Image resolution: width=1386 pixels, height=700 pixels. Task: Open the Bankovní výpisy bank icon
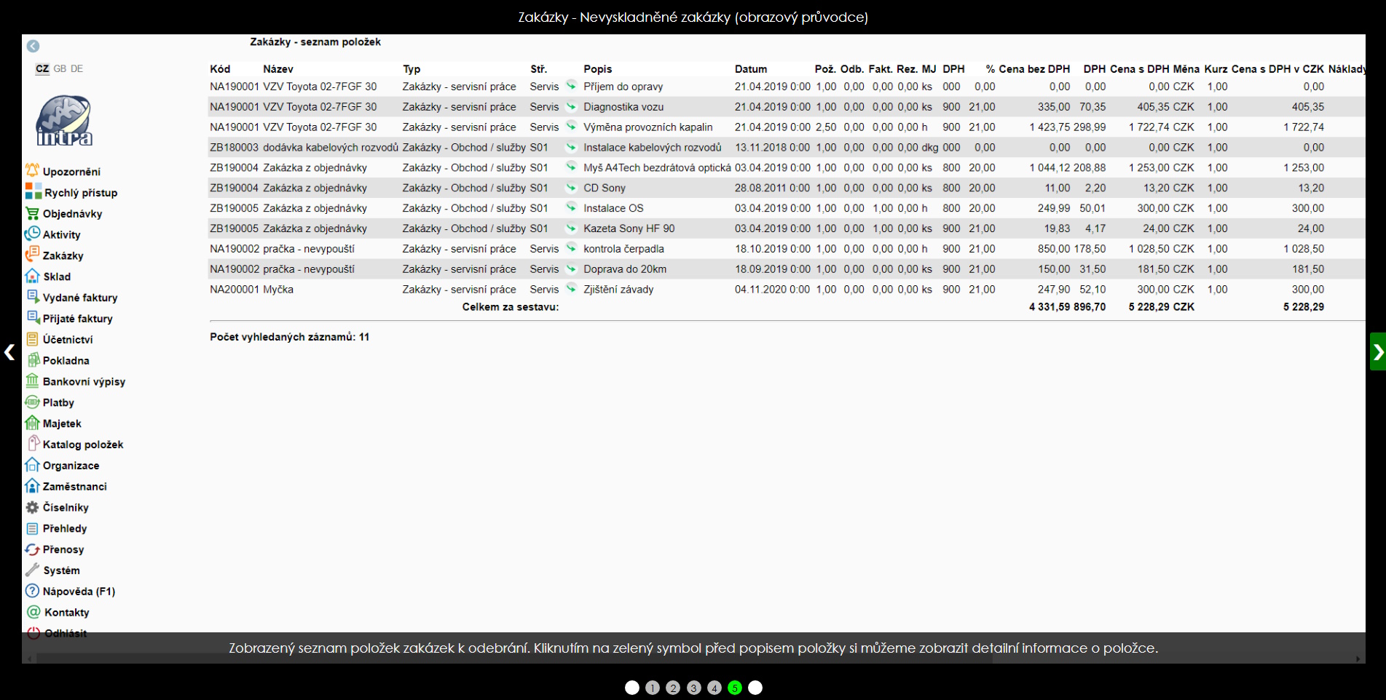[32, 381]
